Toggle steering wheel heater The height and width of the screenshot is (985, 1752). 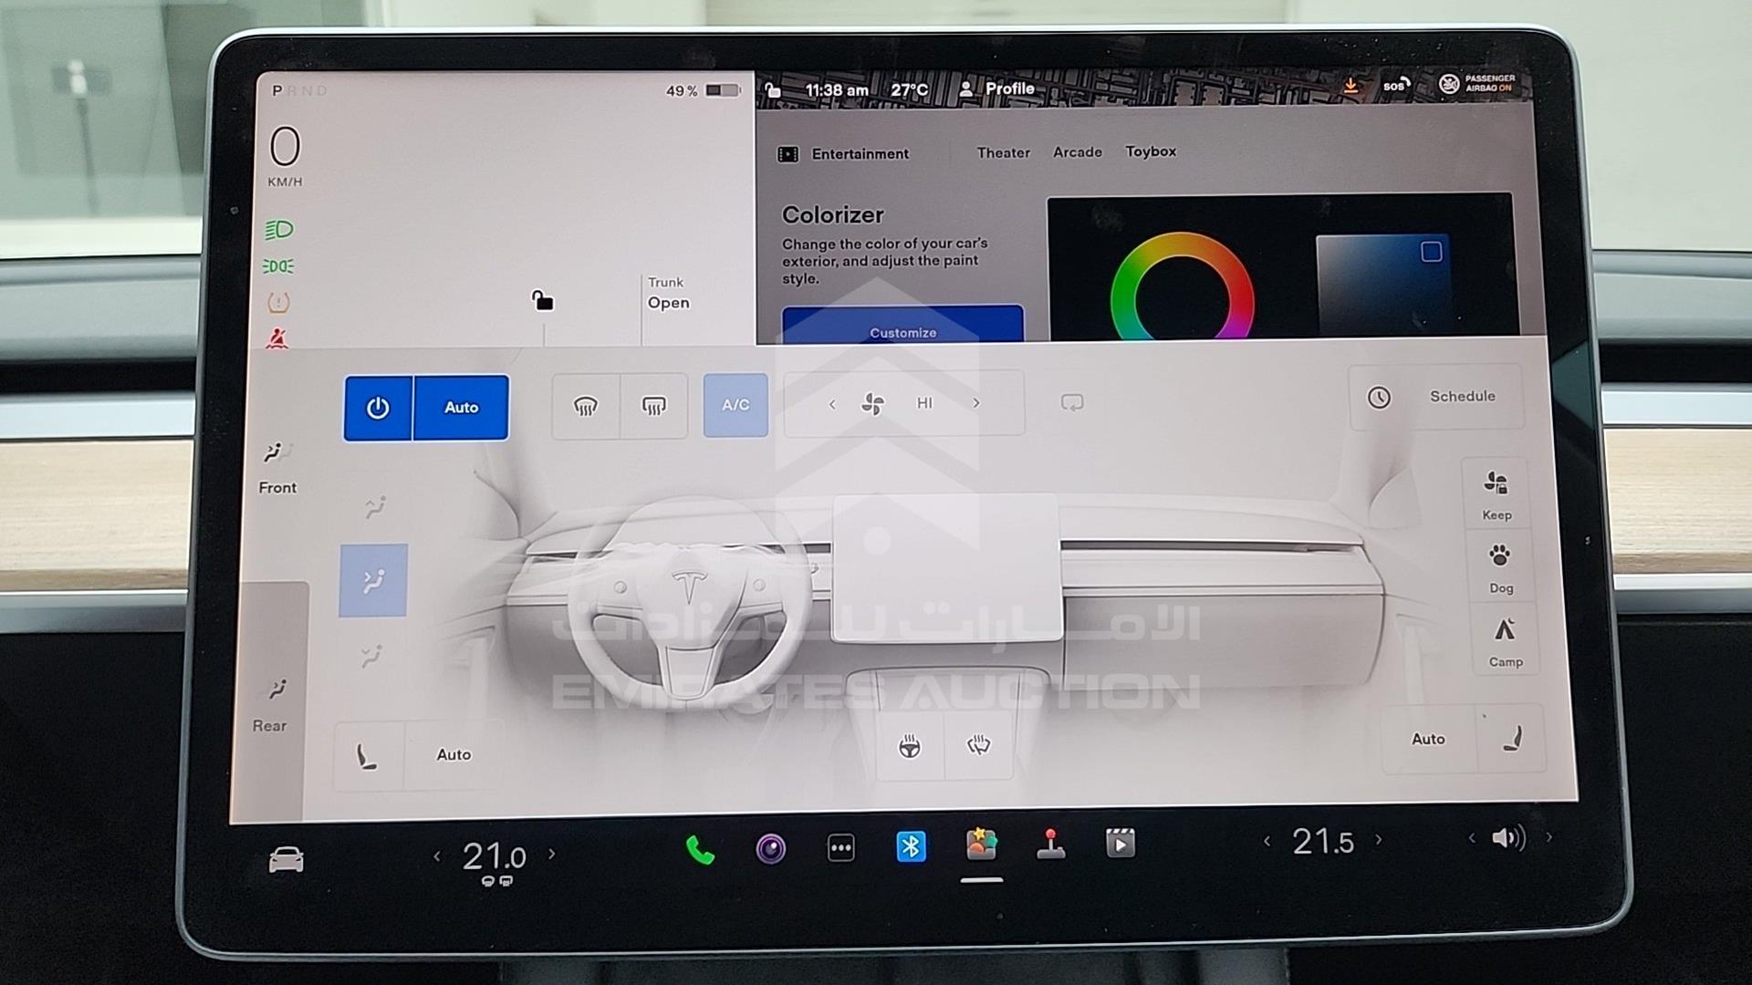click(909, 747)
